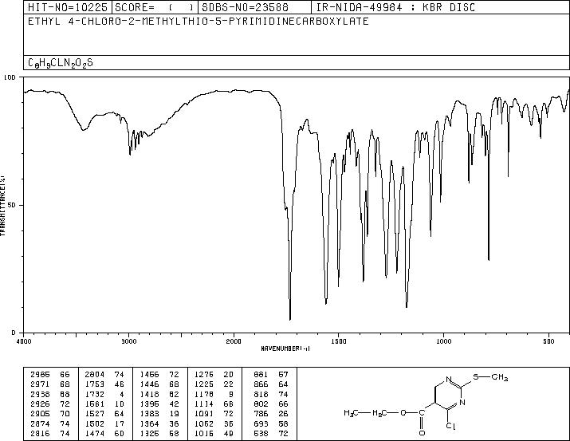Image resolution: width=570 pixels, height=441 pixels.
Task: Click the 2971 peak table entry
Action: 49,384
